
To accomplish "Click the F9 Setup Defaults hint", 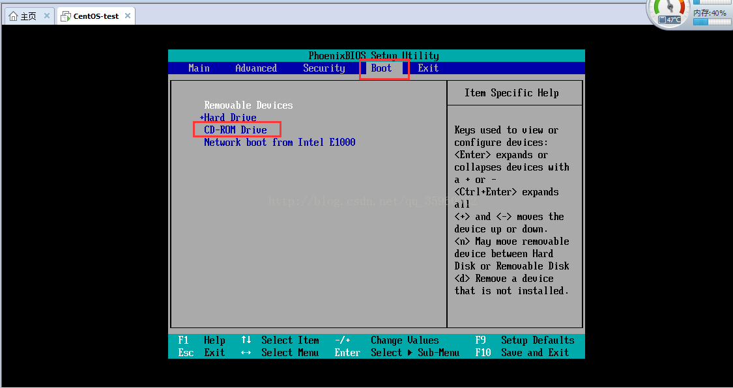I will pos(525,340).
